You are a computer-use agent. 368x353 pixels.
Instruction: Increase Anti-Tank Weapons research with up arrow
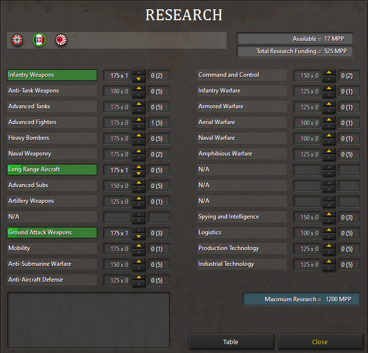(x=139, y=88)
